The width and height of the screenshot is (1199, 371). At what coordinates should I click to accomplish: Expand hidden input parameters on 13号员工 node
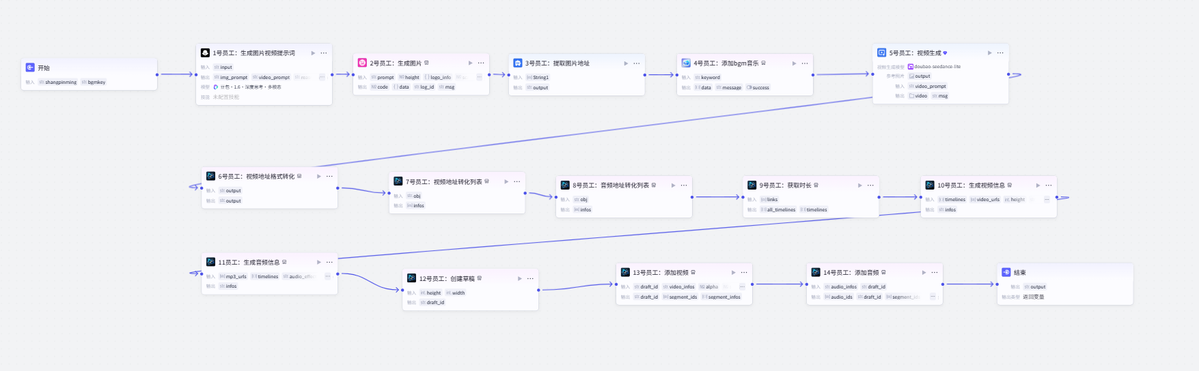click(x=742, y=286)
